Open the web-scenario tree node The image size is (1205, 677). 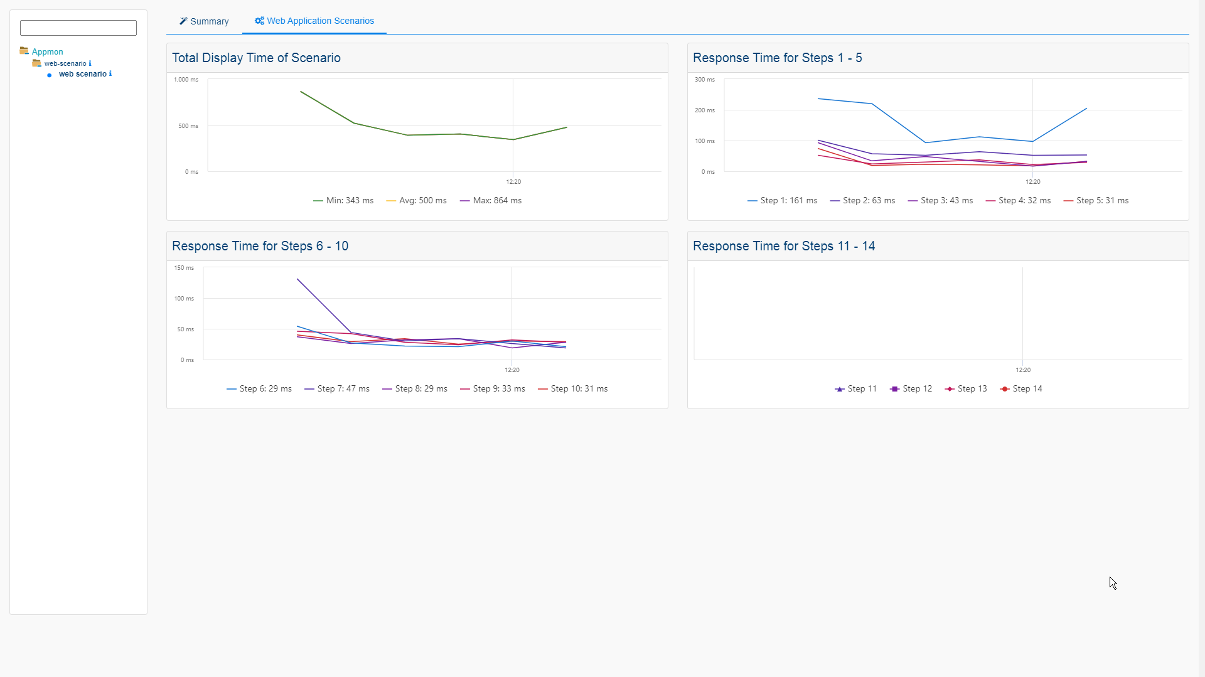click(65, 63)
